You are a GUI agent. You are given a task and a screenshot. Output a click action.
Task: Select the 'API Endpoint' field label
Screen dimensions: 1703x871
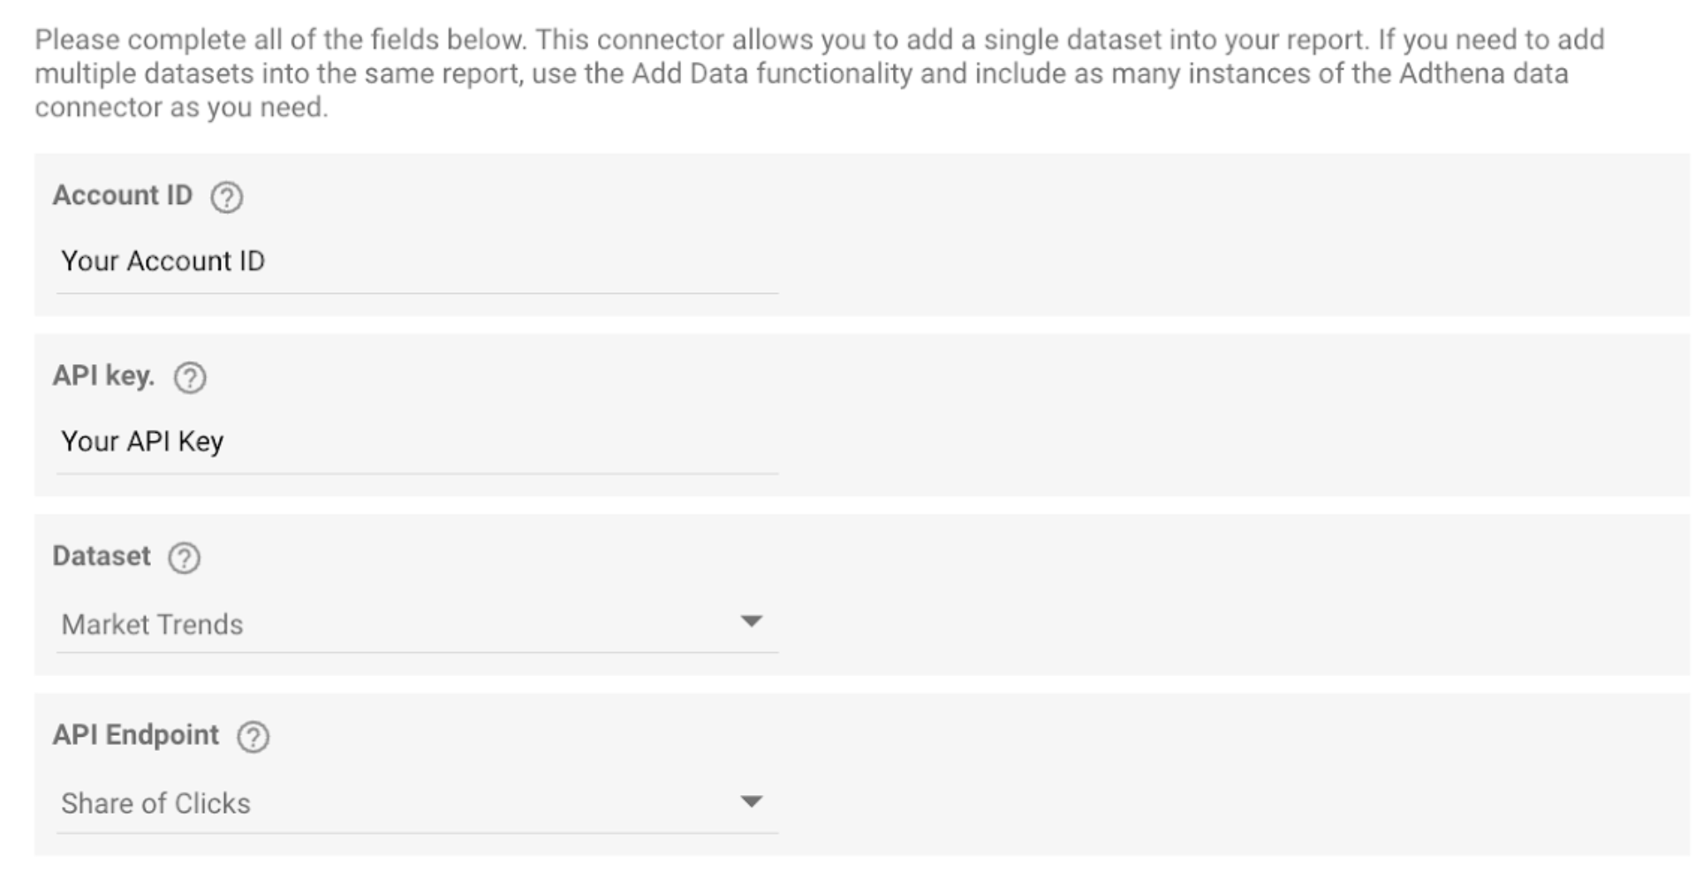(x=136, y=735)
